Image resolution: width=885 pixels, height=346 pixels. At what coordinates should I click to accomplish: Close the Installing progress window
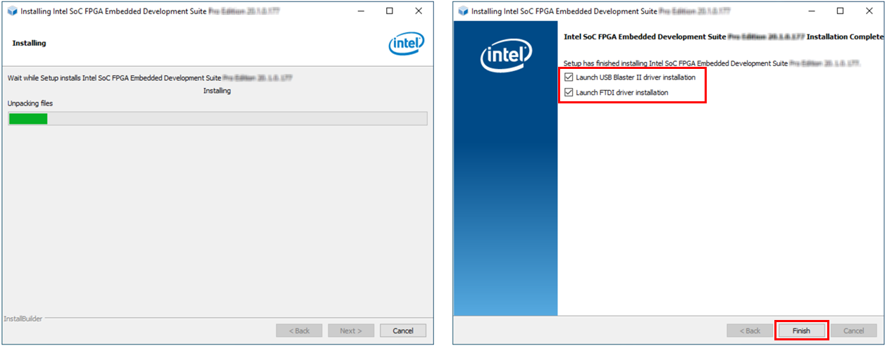click(419, 11)
